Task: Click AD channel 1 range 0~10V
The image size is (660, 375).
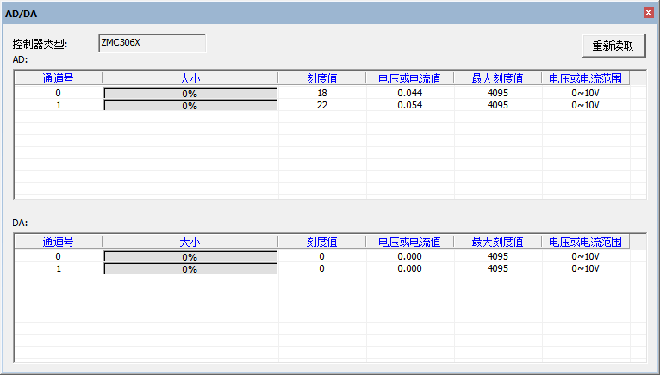Action: click(x=586, y=105)
